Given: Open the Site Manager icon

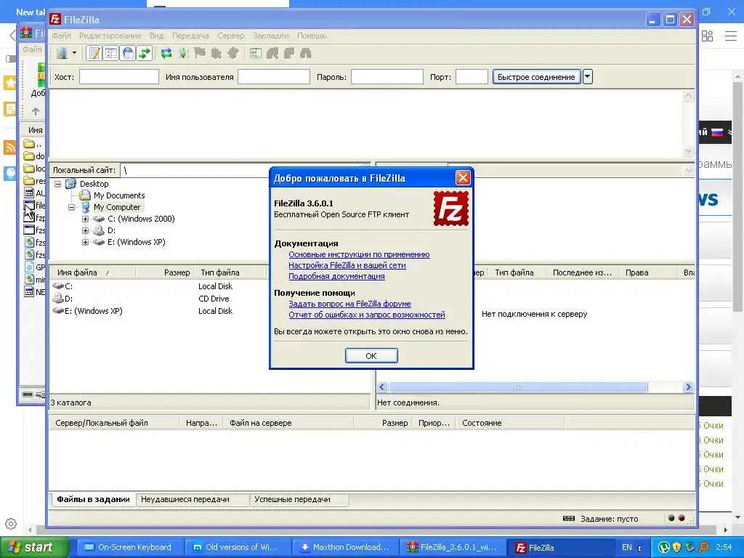Looking at the screenshot, I should pyautogui.click(x=62, y=53).
